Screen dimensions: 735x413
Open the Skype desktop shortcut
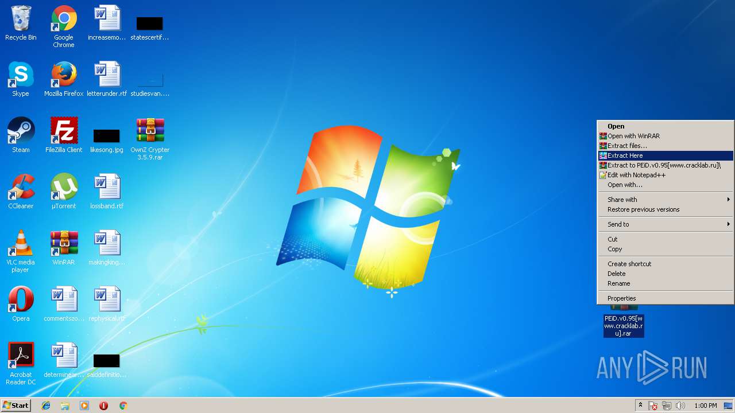click(21, 79)
